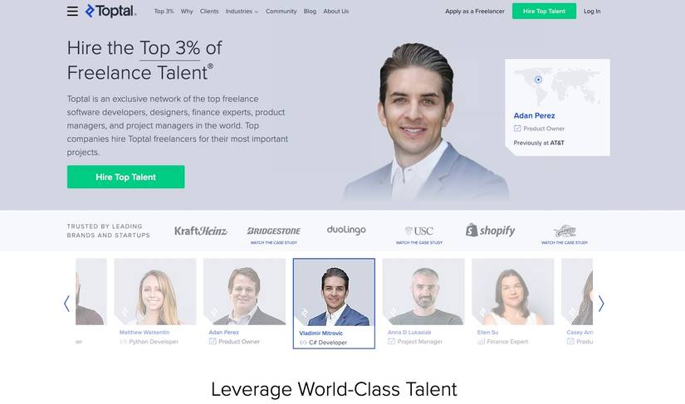Click the Duolingo logo
Viewport: 685px width, 404px height.
coord(346,230)
